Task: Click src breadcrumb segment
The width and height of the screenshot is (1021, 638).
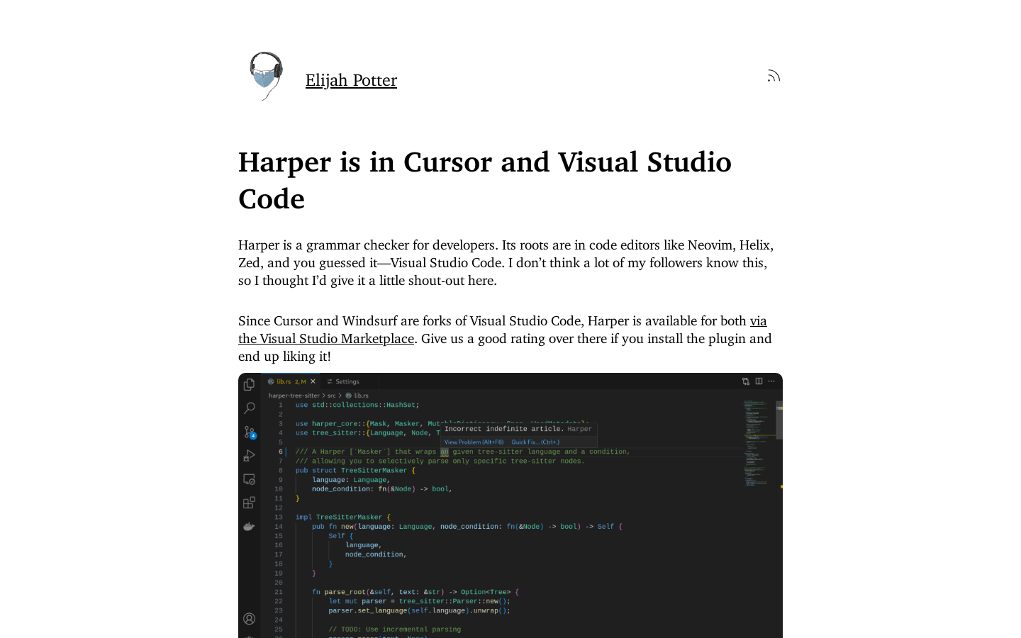Action: (x=331, y=396)
